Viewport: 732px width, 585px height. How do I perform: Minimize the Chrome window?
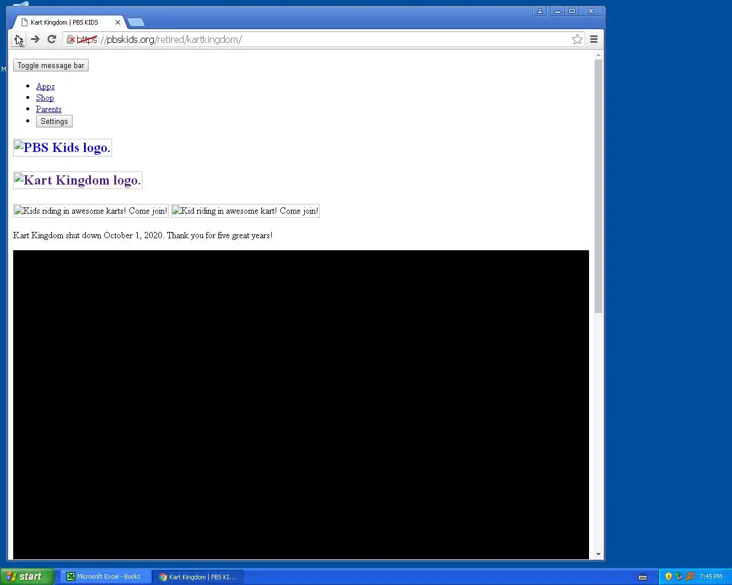(x=557, y=11)
